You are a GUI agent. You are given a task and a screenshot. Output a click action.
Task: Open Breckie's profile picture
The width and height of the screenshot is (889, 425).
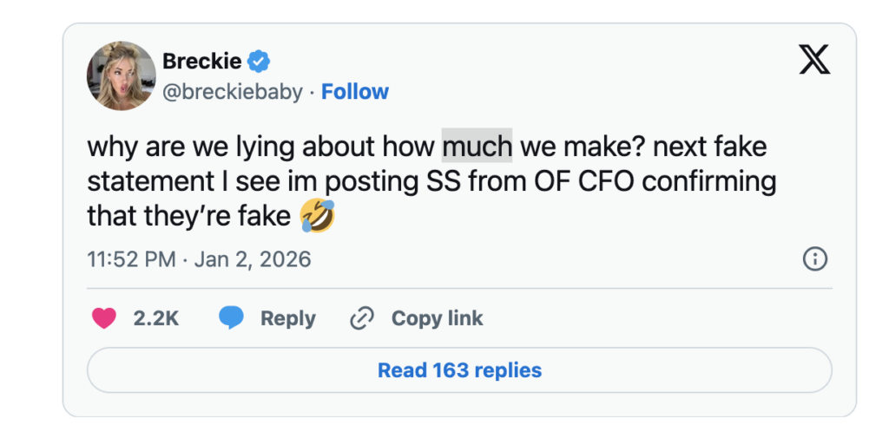click(x=121, y=75)
